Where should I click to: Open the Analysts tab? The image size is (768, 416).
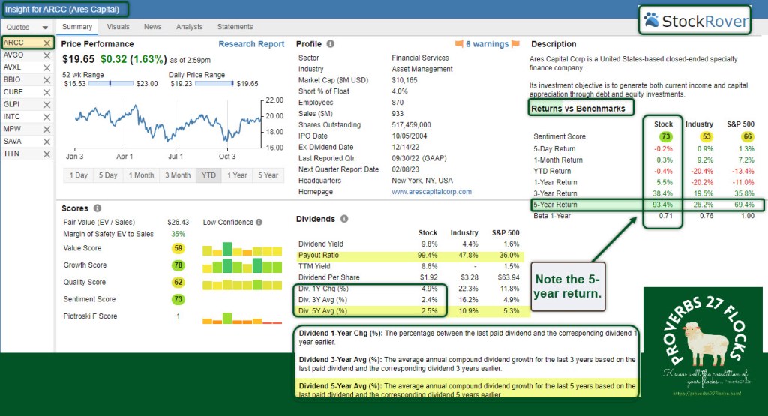(x=189, y=27)
